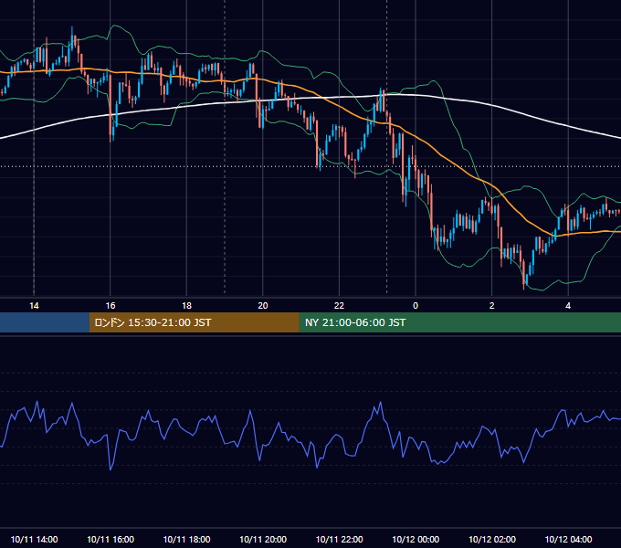Click the NY 21:00-06:00 JST session bar
Viewport: 621px width, 548px height.
(459, 322)
